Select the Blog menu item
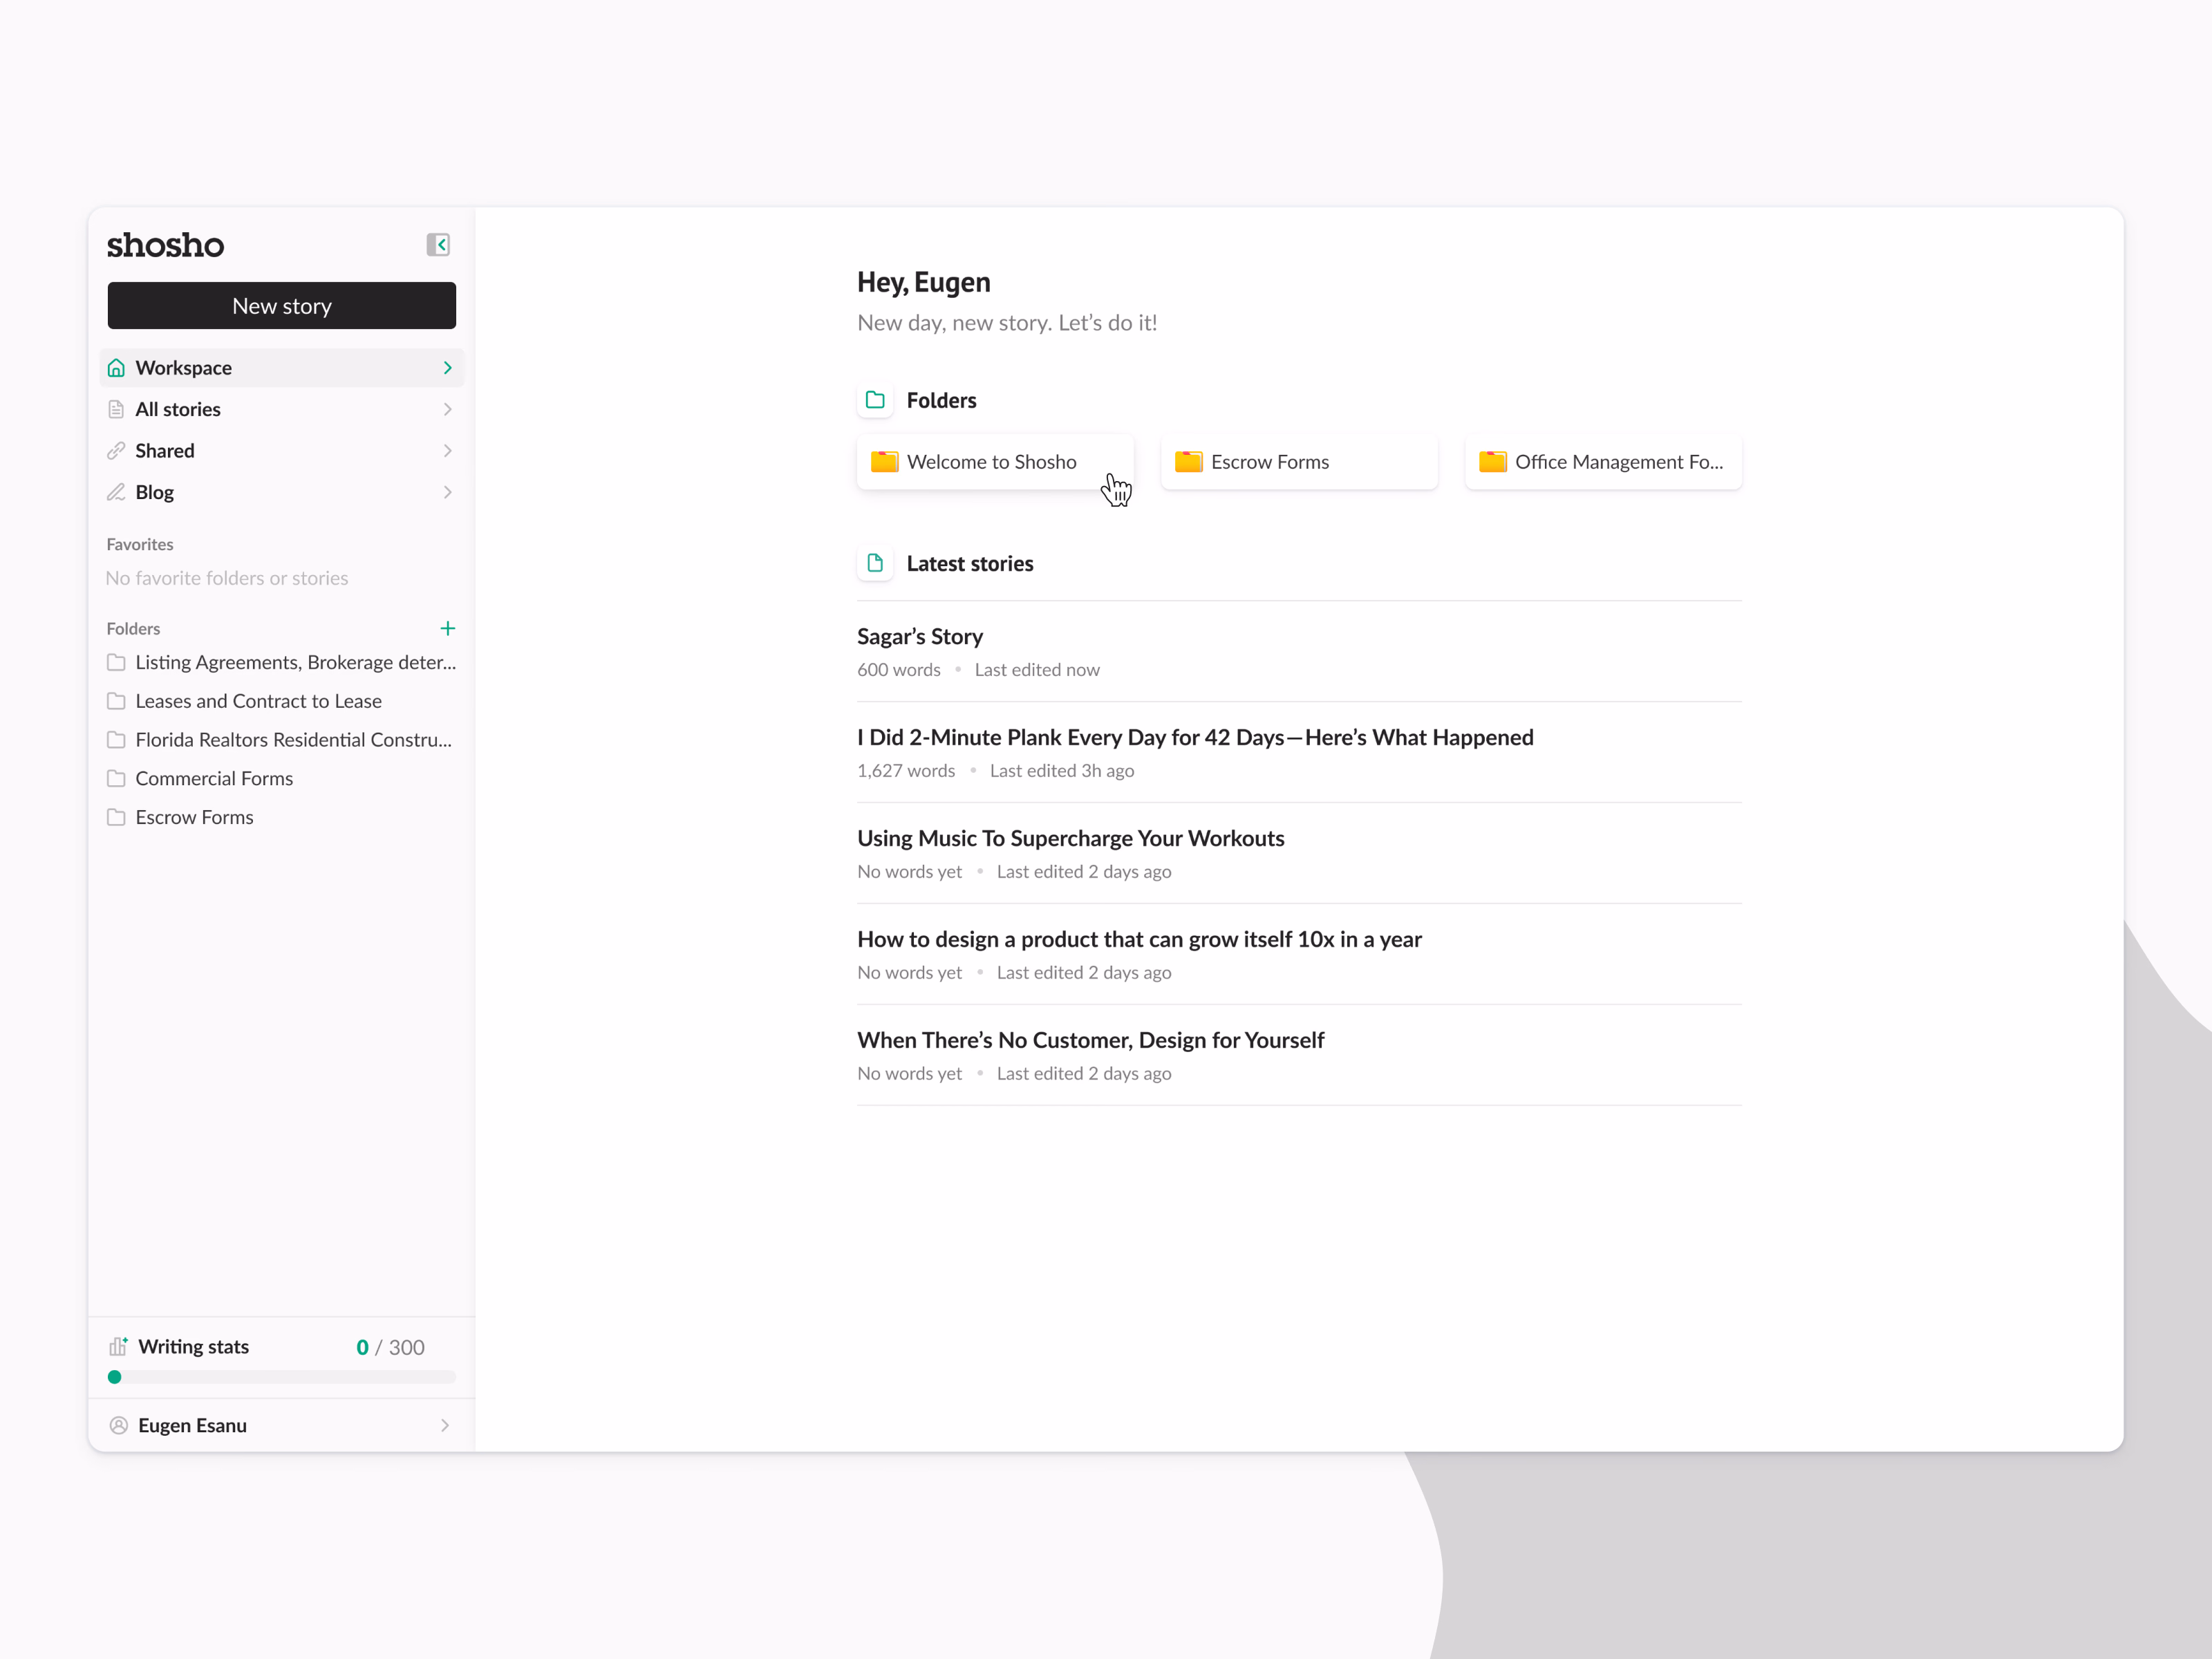 (282, 492)
